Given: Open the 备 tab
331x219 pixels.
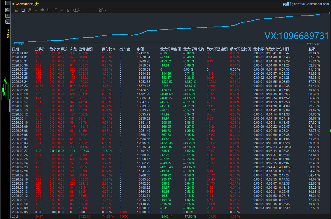Looking at the screenshot, I should [68, 10].
